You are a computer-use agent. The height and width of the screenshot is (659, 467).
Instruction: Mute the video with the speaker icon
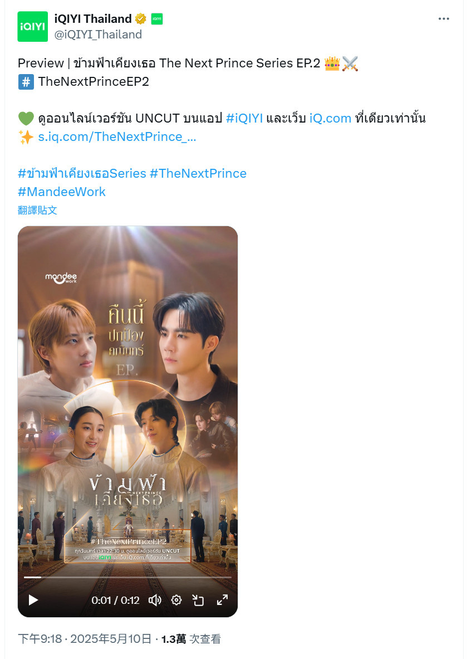click(x=155, y=600)
